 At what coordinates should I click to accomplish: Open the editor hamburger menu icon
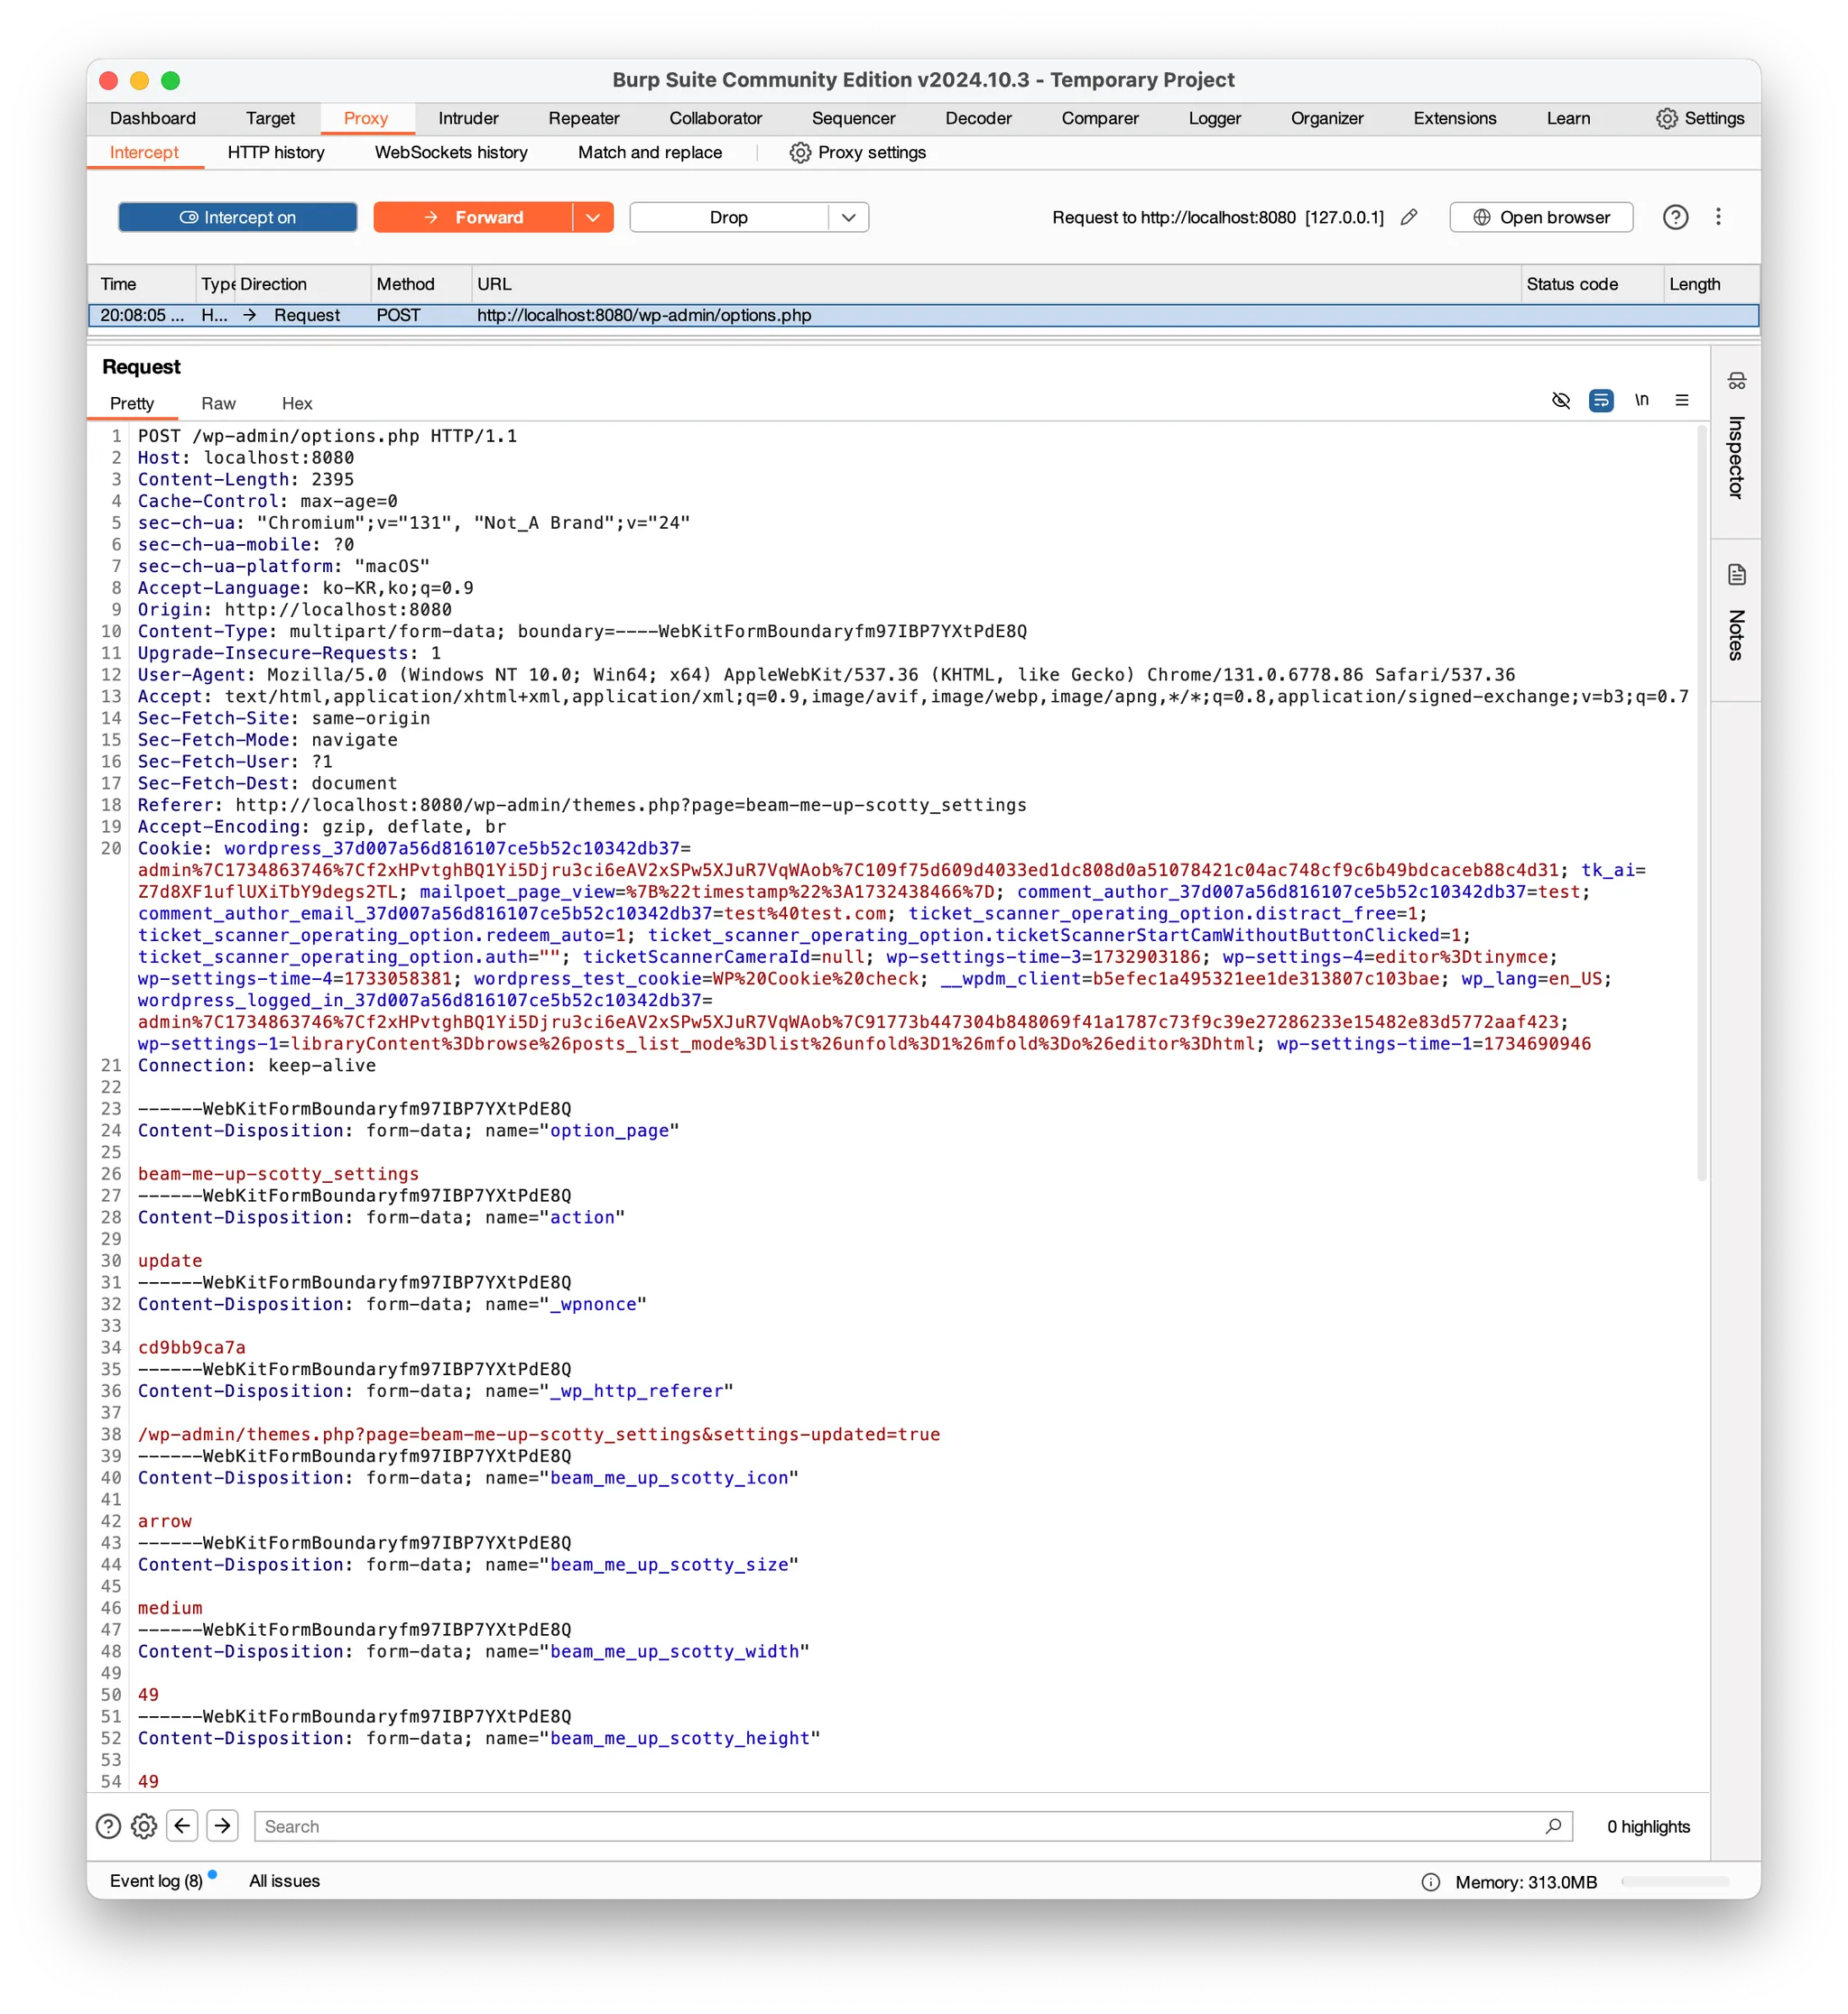[1682, 400]
